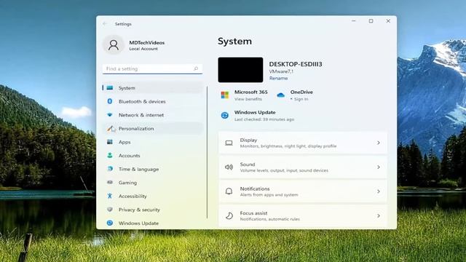
Task: Open Windows Update sidebar label
Action: [x=138, y=223]
